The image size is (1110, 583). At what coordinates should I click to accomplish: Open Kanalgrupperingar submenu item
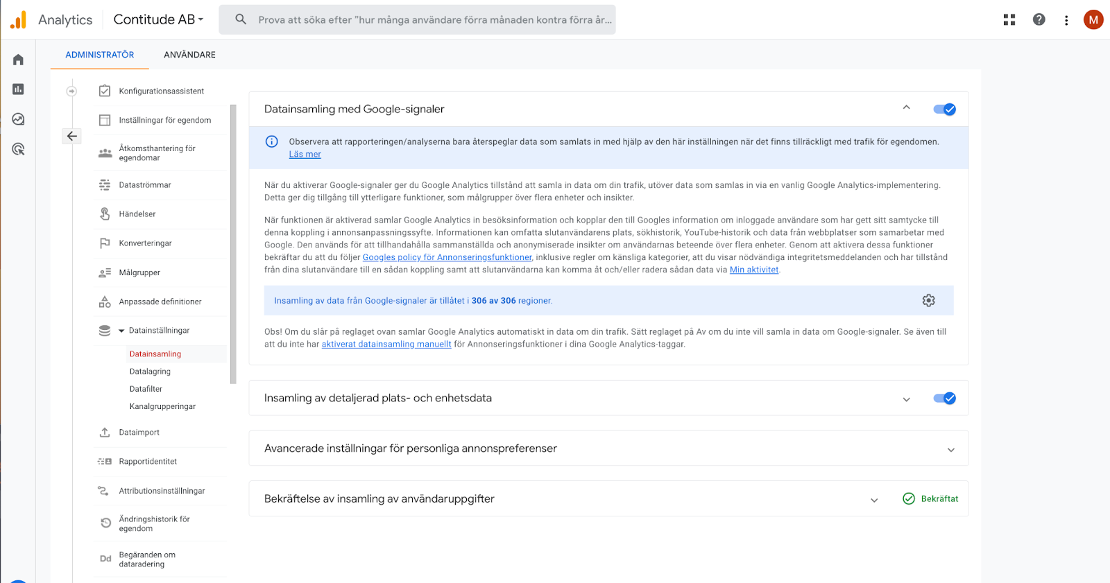tap(162, 406)
